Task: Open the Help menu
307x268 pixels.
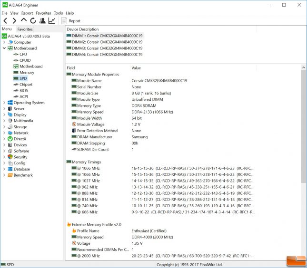Action: [x=69, y=13]
